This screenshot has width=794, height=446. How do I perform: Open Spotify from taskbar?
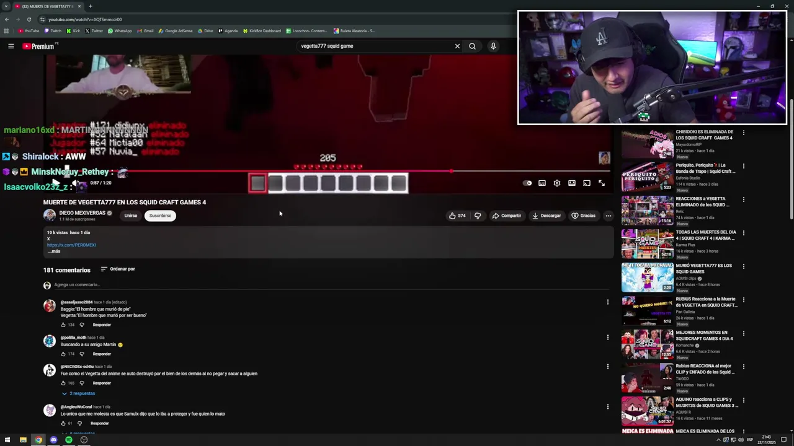[69, 440]
